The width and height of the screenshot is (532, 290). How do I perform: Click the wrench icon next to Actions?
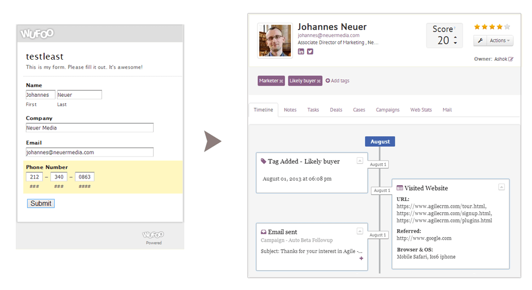(480, 41)
